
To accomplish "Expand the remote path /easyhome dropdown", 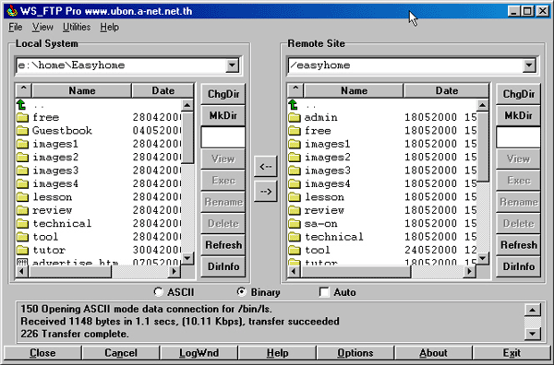I will coord(529,65).
